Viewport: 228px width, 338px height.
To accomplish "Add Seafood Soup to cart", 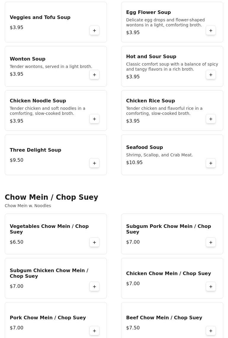I will pyautogui.click(x=211, y=163).
